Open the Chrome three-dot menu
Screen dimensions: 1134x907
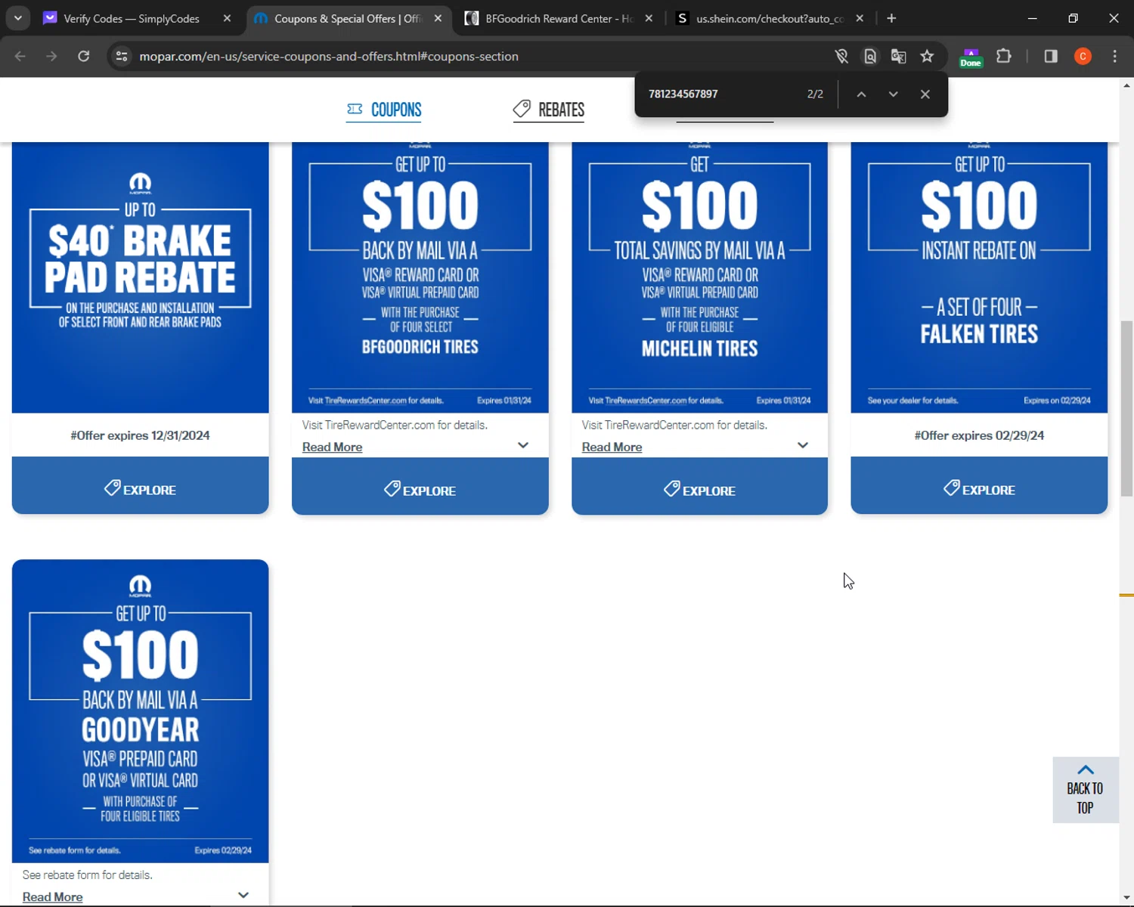[1115, 56]
